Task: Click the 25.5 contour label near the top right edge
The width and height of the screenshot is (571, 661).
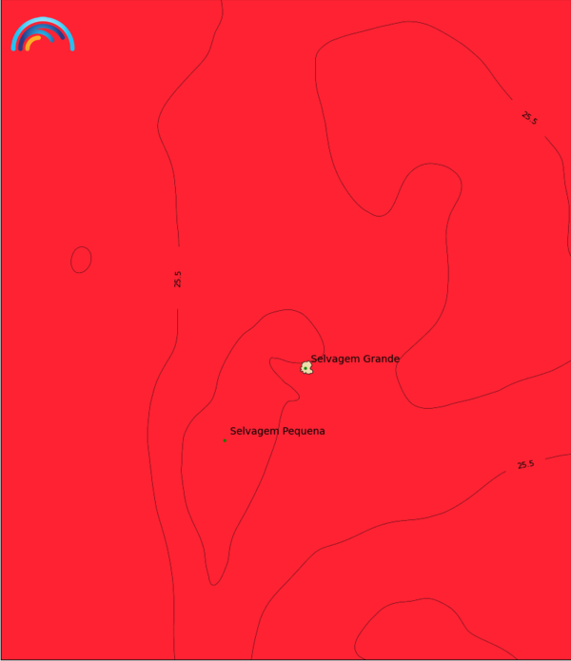Action: (530, 118)
